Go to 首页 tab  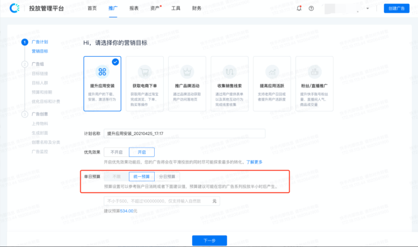click(92, 8)
